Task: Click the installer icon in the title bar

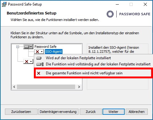Action: [x=4, y=4]
